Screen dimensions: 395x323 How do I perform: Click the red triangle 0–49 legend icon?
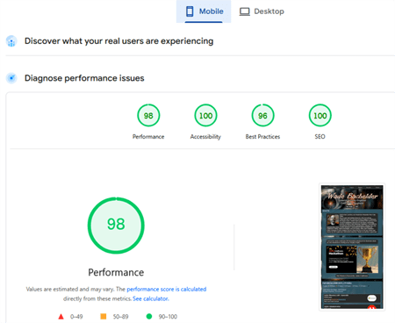point(61,317)
